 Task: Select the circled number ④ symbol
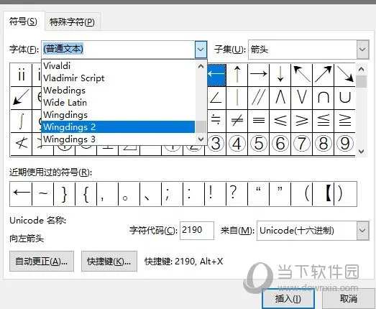[237, 144]
